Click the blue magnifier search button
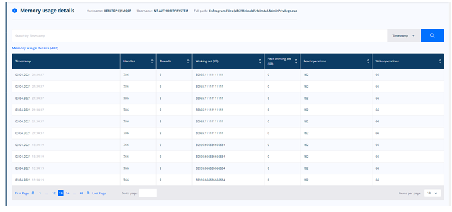The height and width of the screenshot is (212, 452). (x=432, y=35)
